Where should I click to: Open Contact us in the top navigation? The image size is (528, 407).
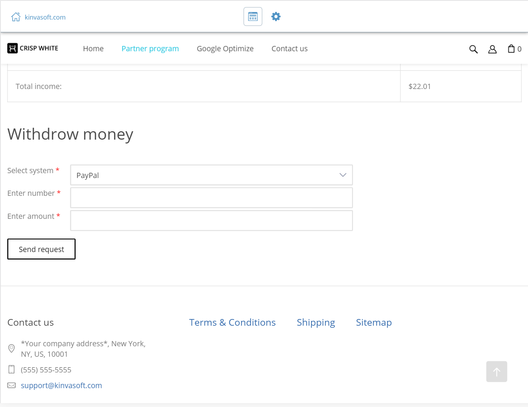click(x=289, y=49)
